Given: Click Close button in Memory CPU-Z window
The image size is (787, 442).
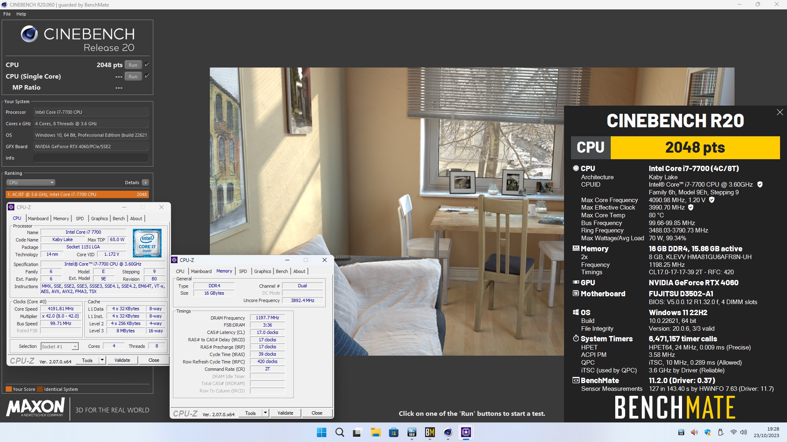Looking at the screenshot, I should click(x=317, y=413).
